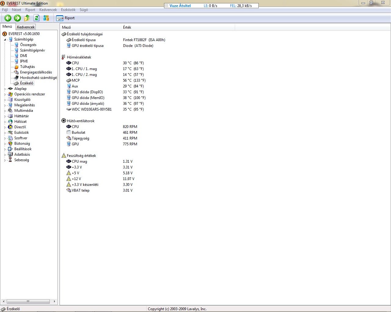Switch to the Menü tab

(x=7, y=27)
